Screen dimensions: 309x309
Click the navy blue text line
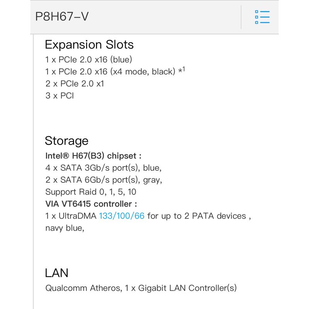[65, 228]
